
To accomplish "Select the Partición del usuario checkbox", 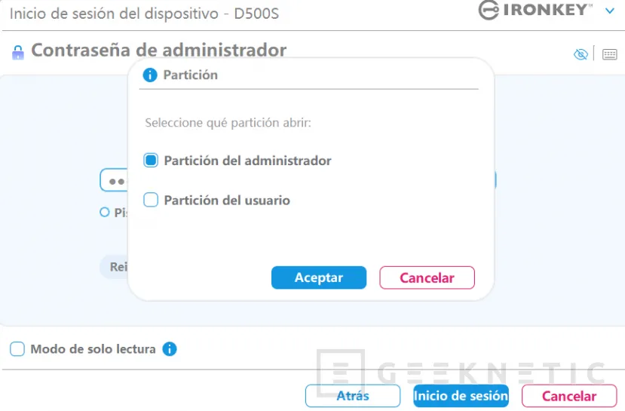I will [151, 201].
